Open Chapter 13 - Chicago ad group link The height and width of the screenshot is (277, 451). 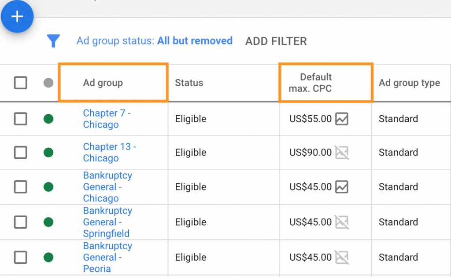click(110, 153)
